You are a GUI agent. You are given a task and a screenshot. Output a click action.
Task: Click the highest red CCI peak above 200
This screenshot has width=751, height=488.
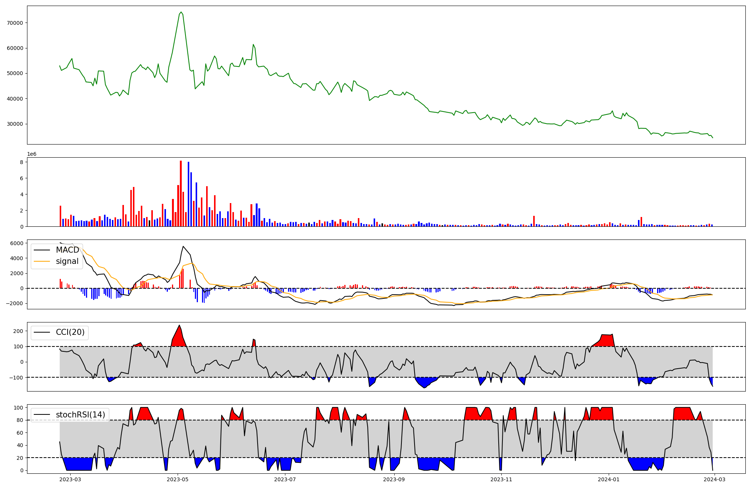[x=179, y=325]
